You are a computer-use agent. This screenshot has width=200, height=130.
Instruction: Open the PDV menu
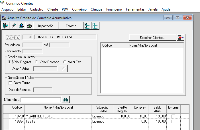(65, 9)
